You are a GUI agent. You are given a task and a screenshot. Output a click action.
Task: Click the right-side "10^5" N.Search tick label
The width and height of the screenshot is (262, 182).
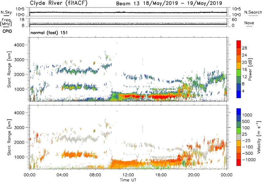point(236,9)
